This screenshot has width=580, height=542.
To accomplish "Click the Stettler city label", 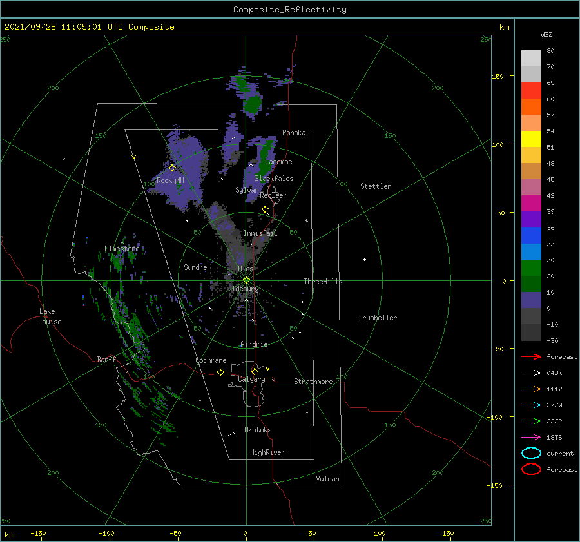I will click(x=376, y=186).
